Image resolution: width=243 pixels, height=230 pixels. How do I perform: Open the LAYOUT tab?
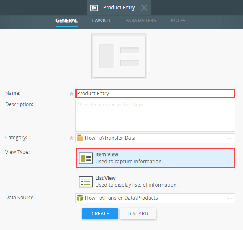(x=101, y=21)
